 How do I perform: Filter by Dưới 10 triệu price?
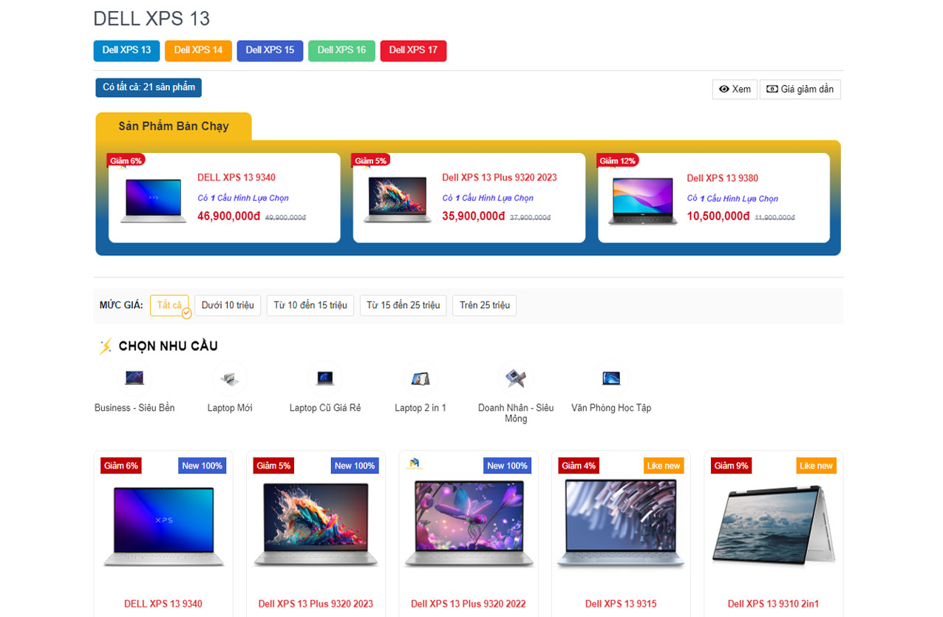[228, 305]
